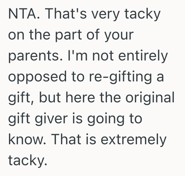The height and width of the screenshot is (176, 185).
Task: Click the word "NTA" at the start
Action: pyautogui.click(x=23, y=14)
